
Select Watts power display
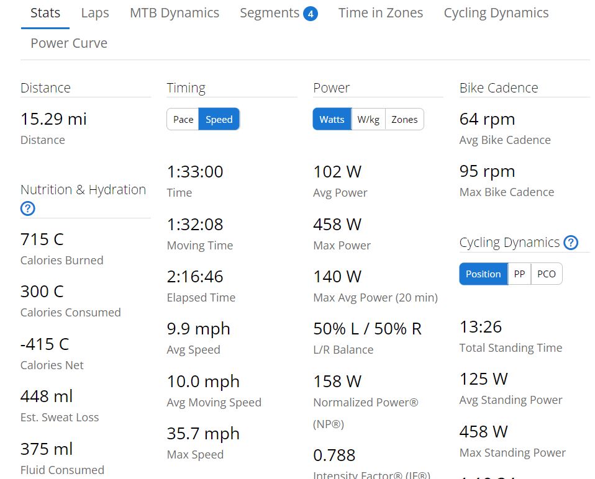[x=332, y=120]
